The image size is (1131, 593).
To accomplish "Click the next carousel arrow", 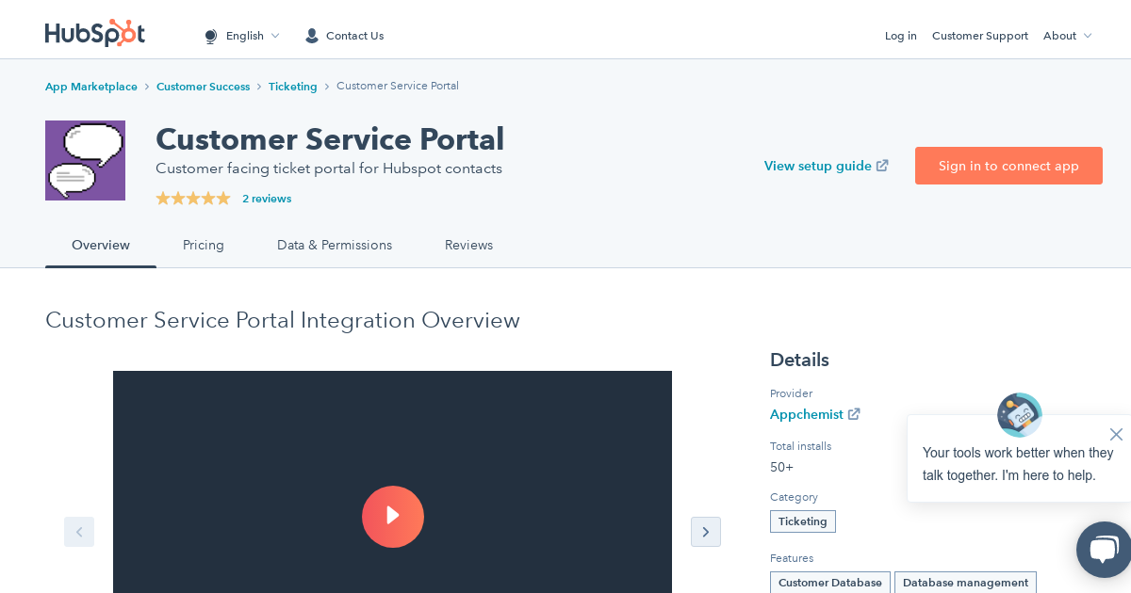I will tap(706, 532).
